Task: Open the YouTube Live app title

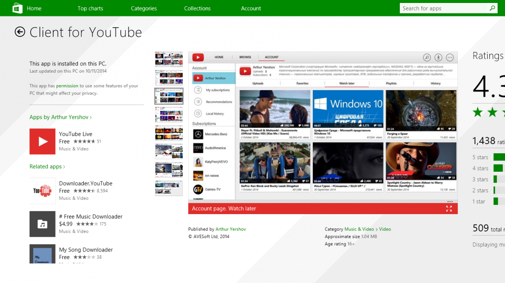Action: click(x=75, y=134)
